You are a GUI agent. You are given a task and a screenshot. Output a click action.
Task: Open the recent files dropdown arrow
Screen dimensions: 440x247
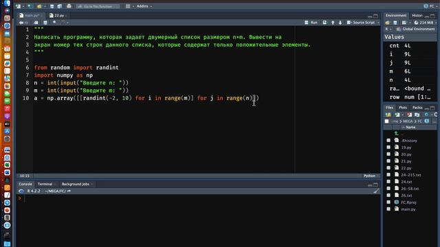(45, 6)
